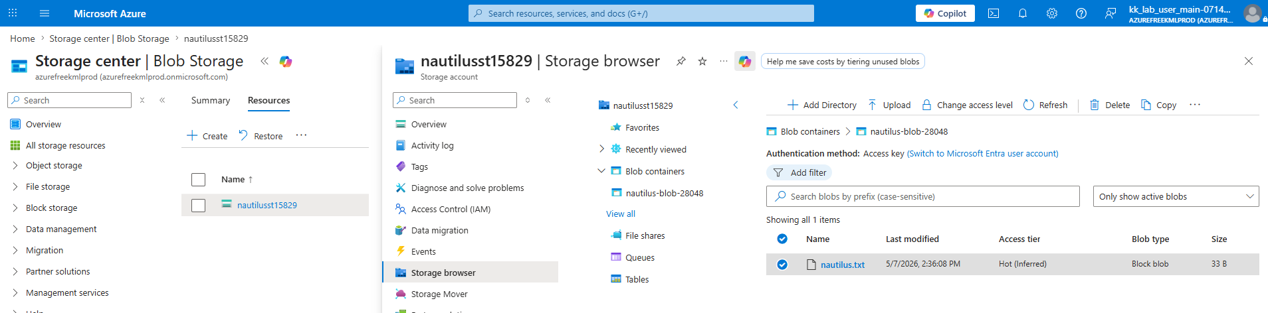The height and width of the screenshot is (313, 1268).
Task: Click the Delete trash icon
Action: click(1094, 105)
